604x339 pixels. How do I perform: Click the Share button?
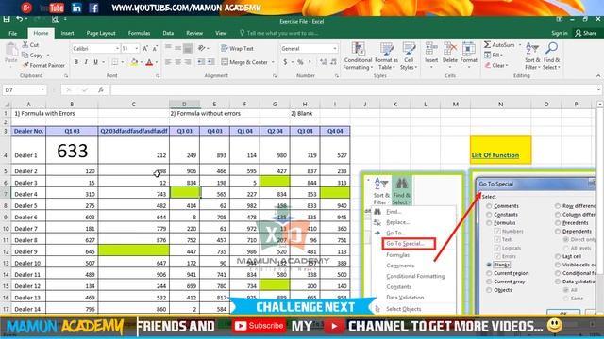tap(585, 33)
